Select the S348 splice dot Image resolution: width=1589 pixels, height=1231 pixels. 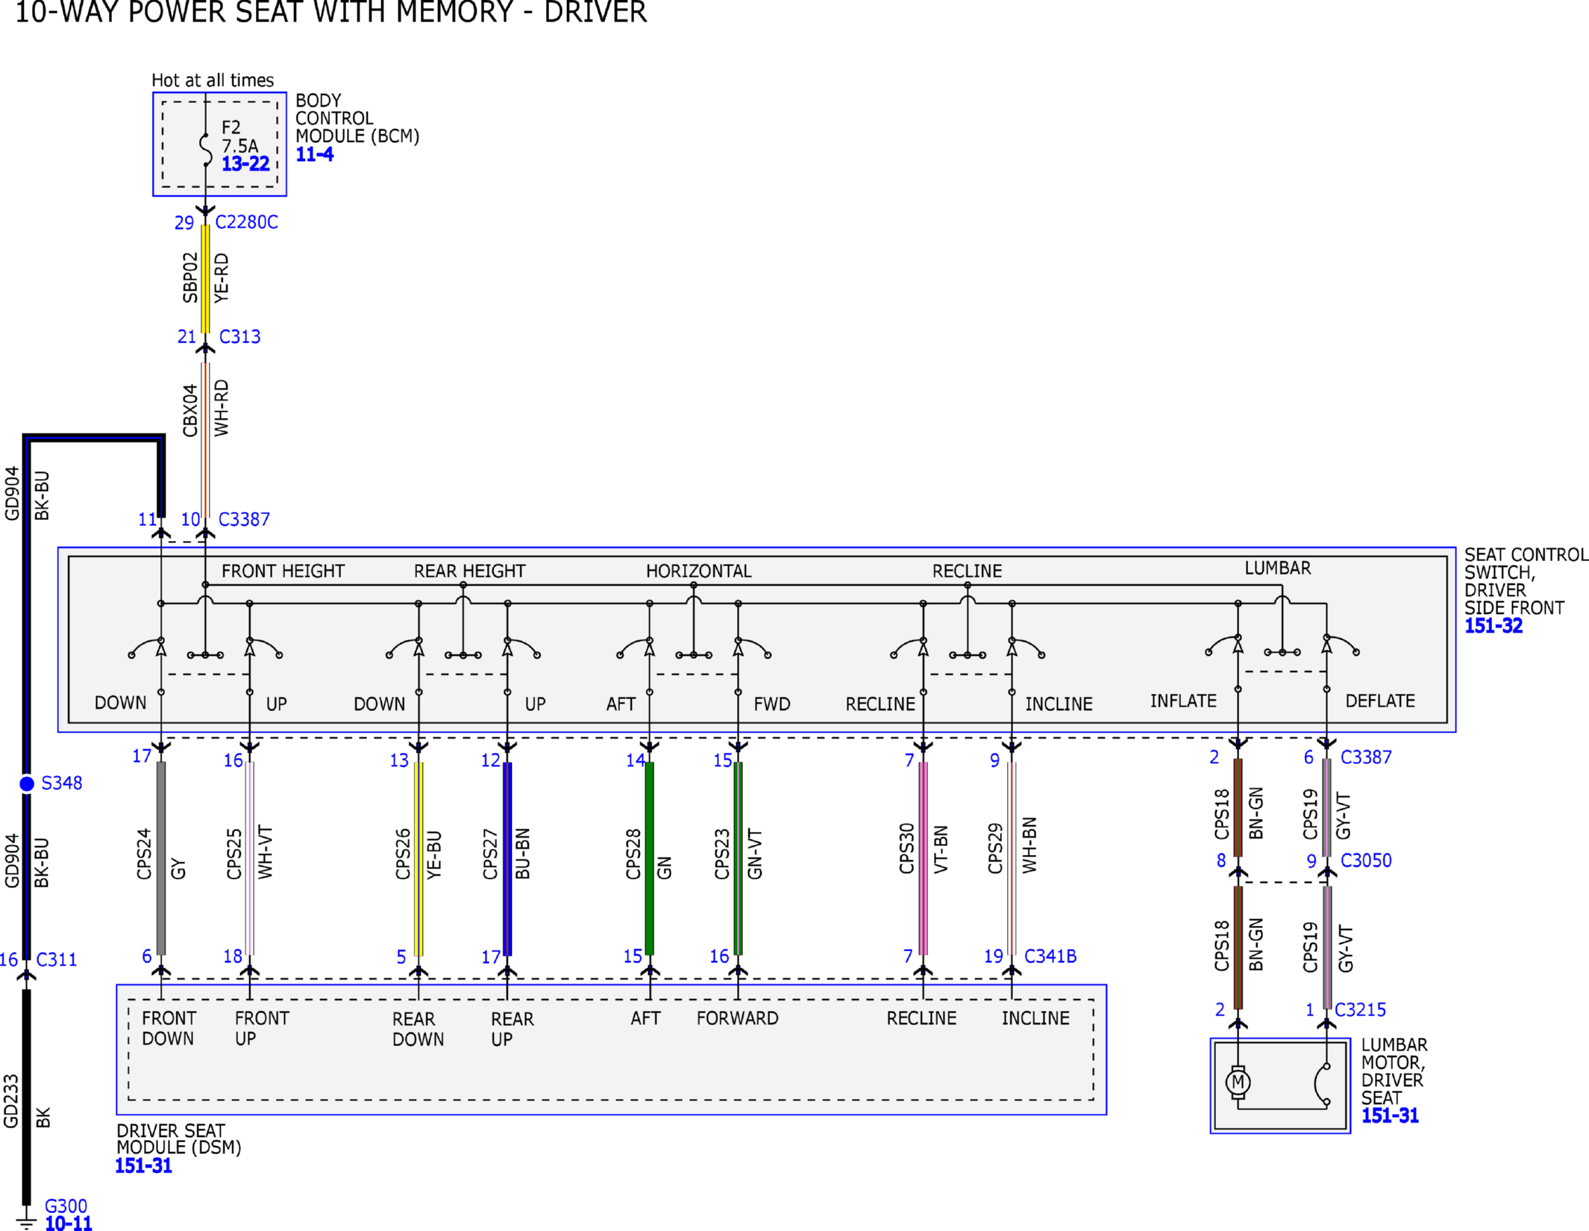coord(27,783)
